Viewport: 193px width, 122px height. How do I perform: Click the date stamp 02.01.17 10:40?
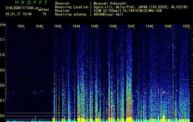coord(19,14)
